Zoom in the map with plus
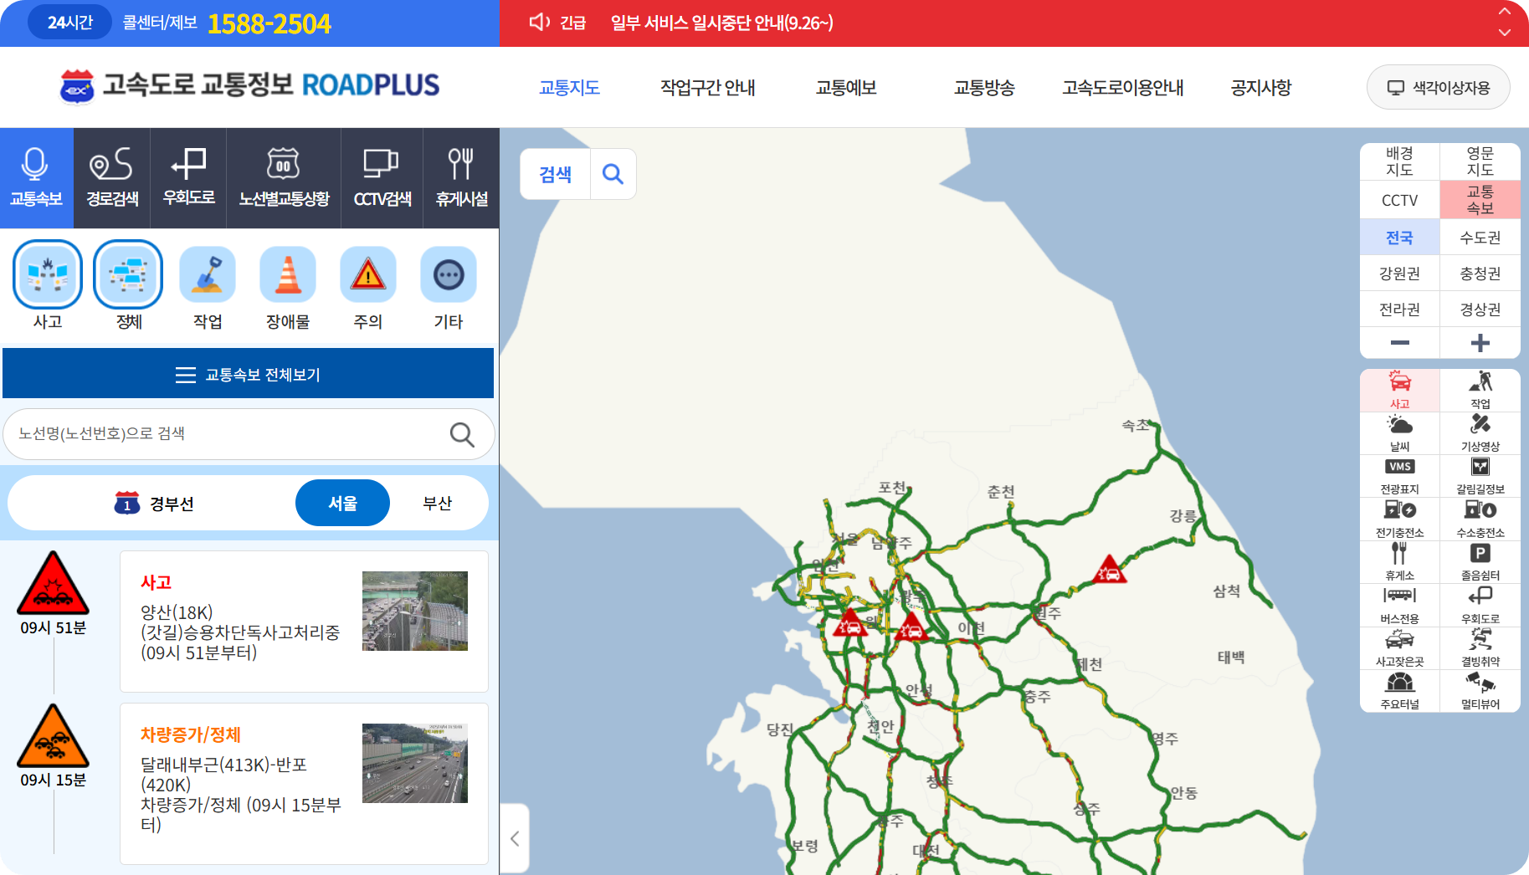1529x875 pixels. (x=1480, y=343)
